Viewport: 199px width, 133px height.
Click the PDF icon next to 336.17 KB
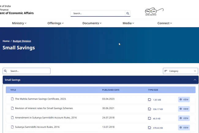tap(149, 109)
